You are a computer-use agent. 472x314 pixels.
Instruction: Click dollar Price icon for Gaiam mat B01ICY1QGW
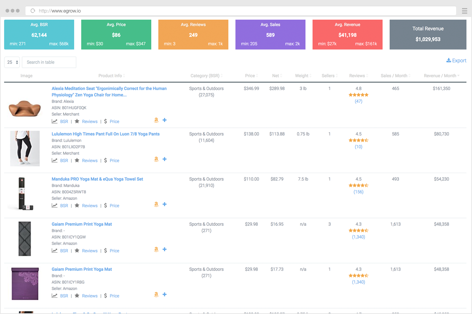[x=105, y=251]
